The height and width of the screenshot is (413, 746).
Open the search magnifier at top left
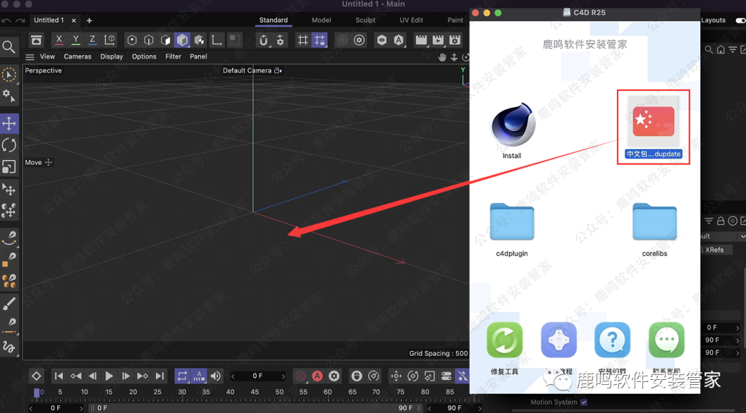click(x=9, y=47)
